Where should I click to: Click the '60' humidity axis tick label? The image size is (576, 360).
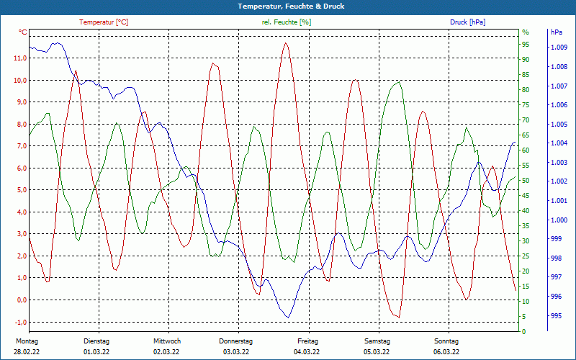click(526, 150)
